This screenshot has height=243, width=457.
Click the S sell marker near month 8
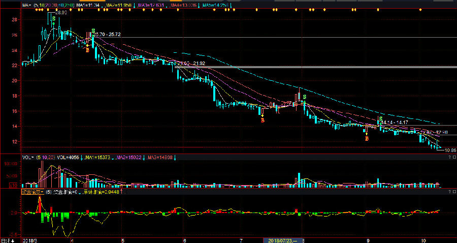pyautogui.click(x=304, y=97)
